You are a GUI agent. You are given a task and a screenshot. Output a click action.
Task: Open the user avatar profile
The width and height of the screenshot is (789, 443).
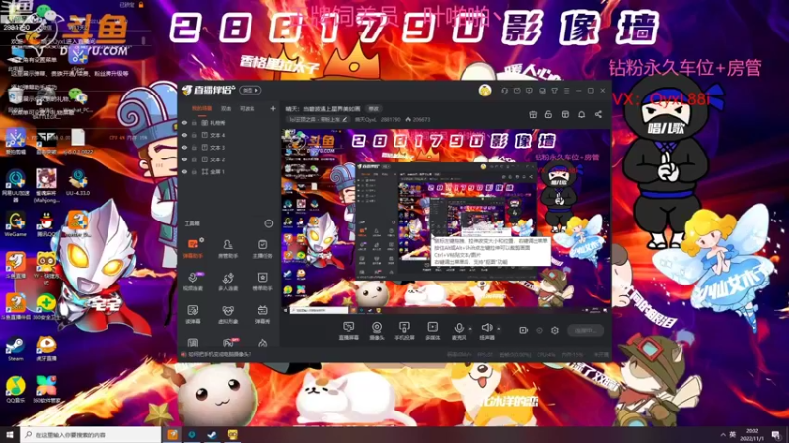485,90
